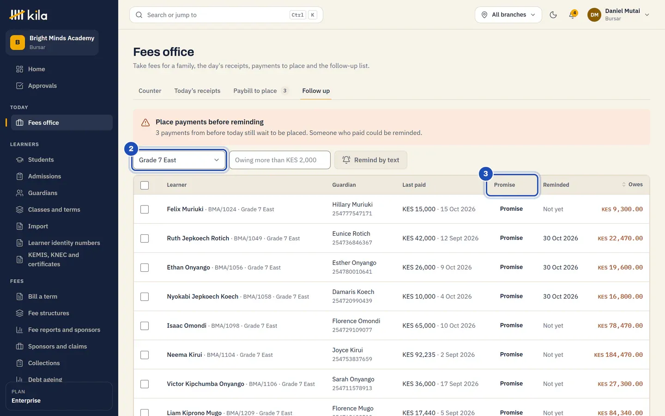Screen dimensions: 665x416
Task: Open Approvals via its checkmark icon
Action: 19,86
